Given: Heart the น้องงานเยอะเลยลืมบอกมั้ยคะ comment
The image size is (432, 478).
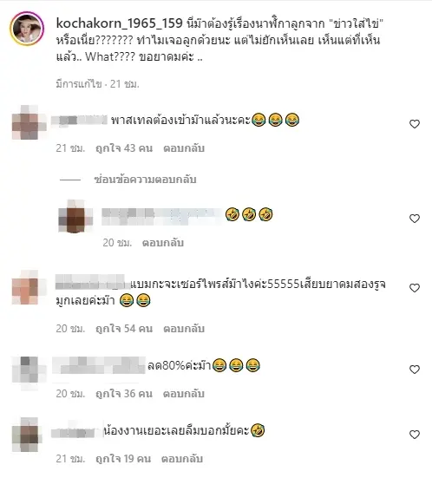Looking at the screenshot, I should coord(415,435).
